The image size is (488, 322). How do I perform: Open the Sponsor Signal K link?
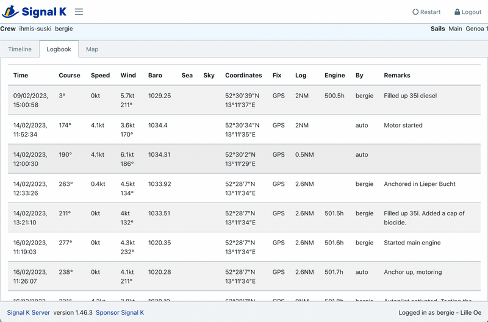click(120, 312)
